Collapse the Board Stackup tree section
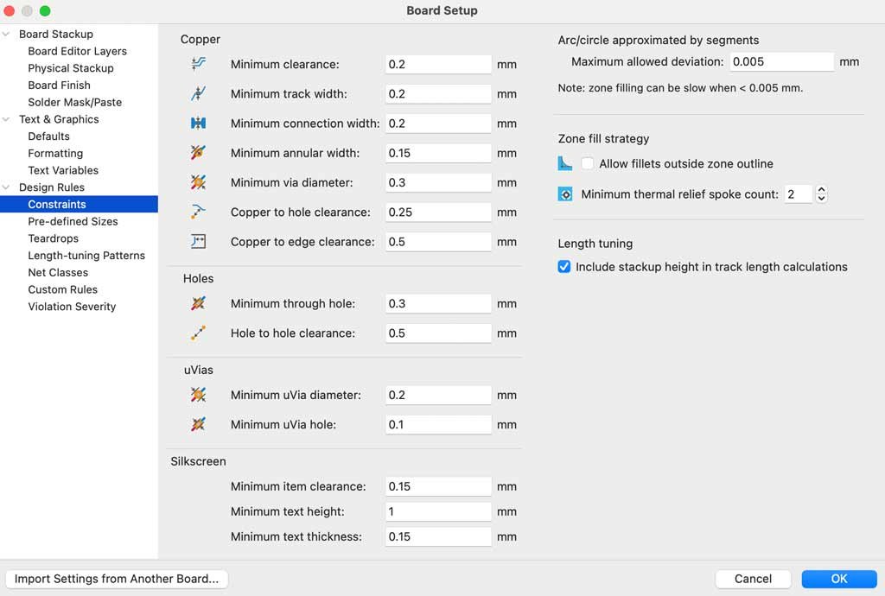This screenshot has height=596, width=885. [x=7, y=35]
